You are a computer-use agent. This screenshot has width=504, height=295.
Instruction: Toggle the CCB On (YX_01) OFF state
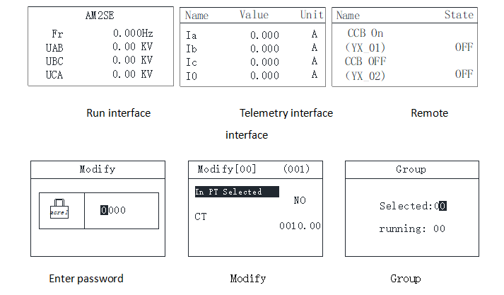(464, 47)
